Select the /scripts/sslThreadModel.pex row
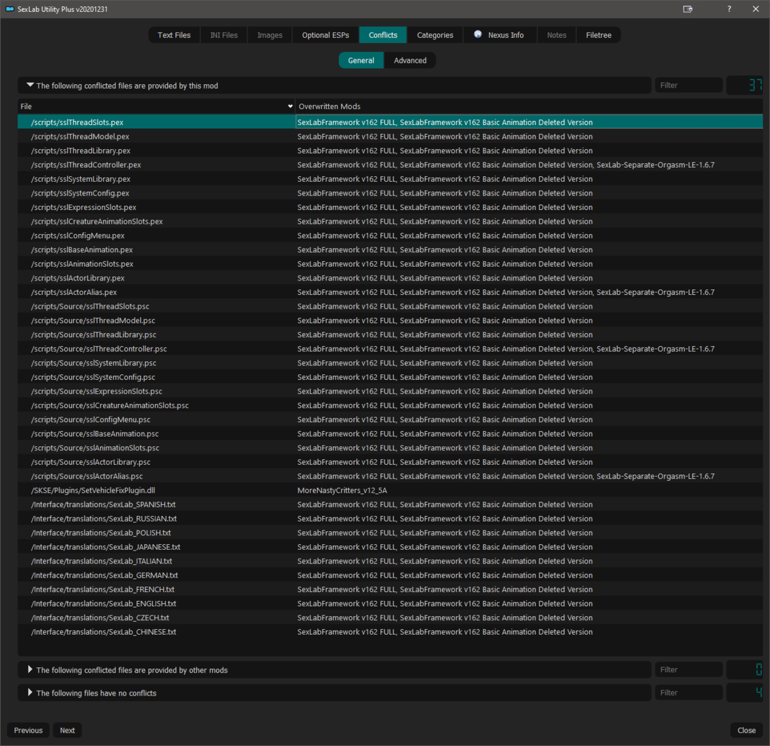This screenshot has width=770, height=746. coord(390,136)
